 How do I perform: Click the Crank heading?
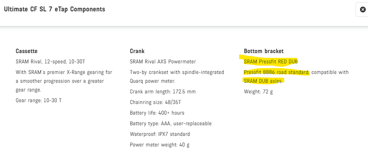click(137, 51)
